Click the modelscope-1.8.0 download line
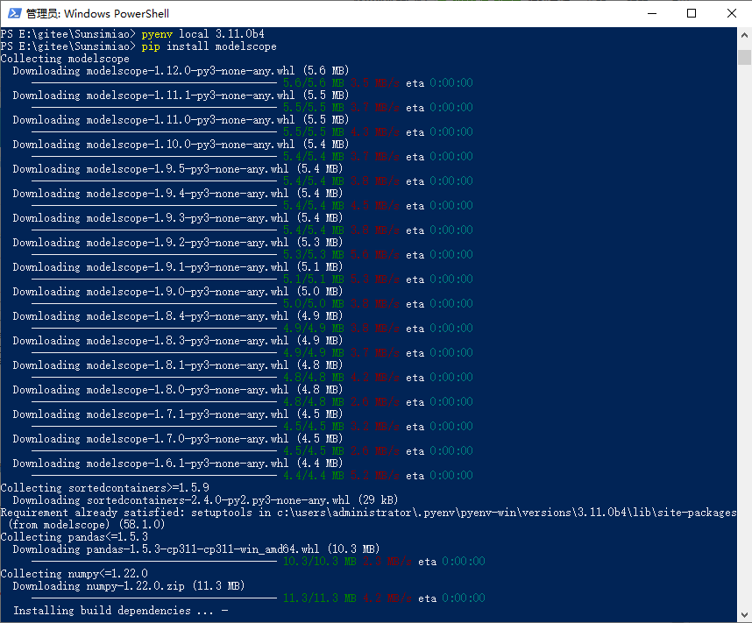This screenshot has height=623, width=752. pyautogui.click(x=177, y=389)
